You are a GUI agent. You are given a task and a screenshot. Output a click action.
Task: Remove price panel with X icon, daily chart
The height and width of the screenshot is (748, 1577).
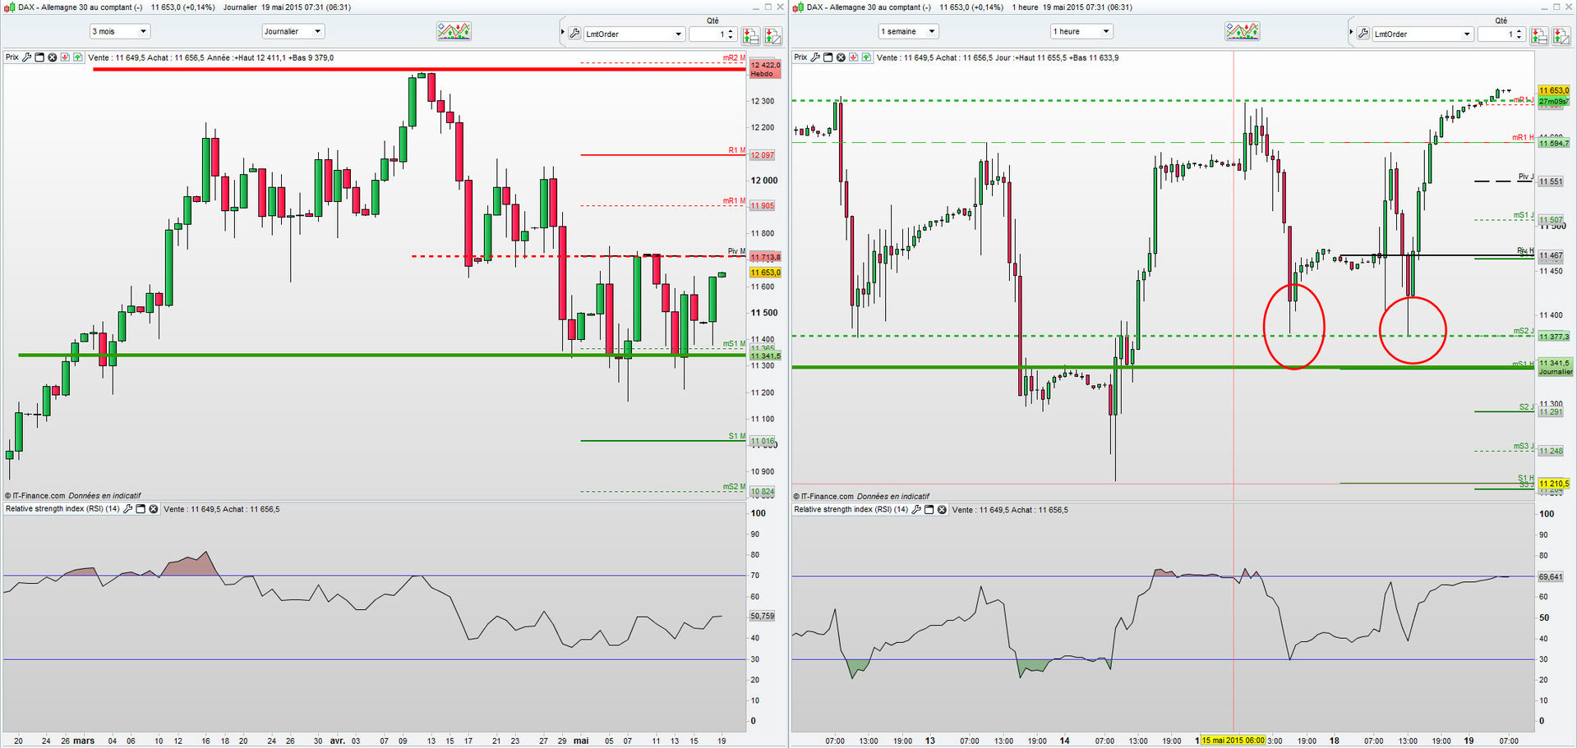click(53, 57)
